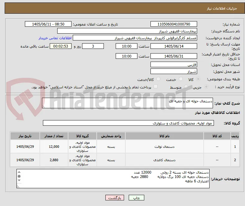Click the شرح کلی نیاز text area
The width and height of the screenshot is (245, 206).
127,103
